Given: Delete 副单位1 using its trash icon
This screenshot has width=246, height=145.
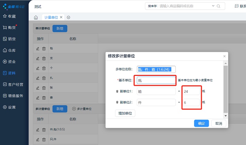Looking at the screenshot, I should [117, 91].
